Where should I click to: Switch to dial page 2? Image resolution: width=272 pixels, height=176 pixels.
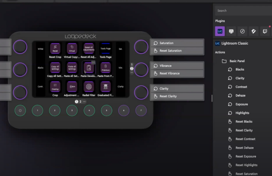pyautogui.click(x=132, y=68)
